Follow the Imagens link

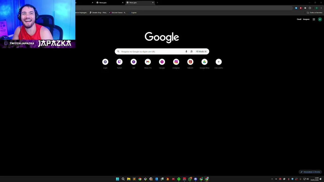[x=306, y=19]
